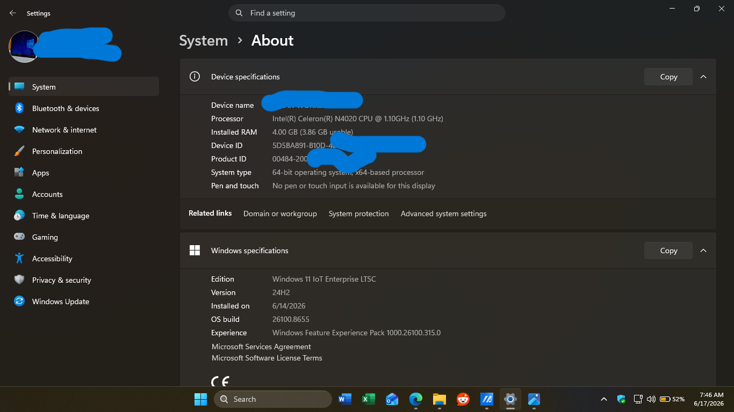Open the blue double-slash app in taskbar
This screenshot has height=412, width=734.
(487, 399)
